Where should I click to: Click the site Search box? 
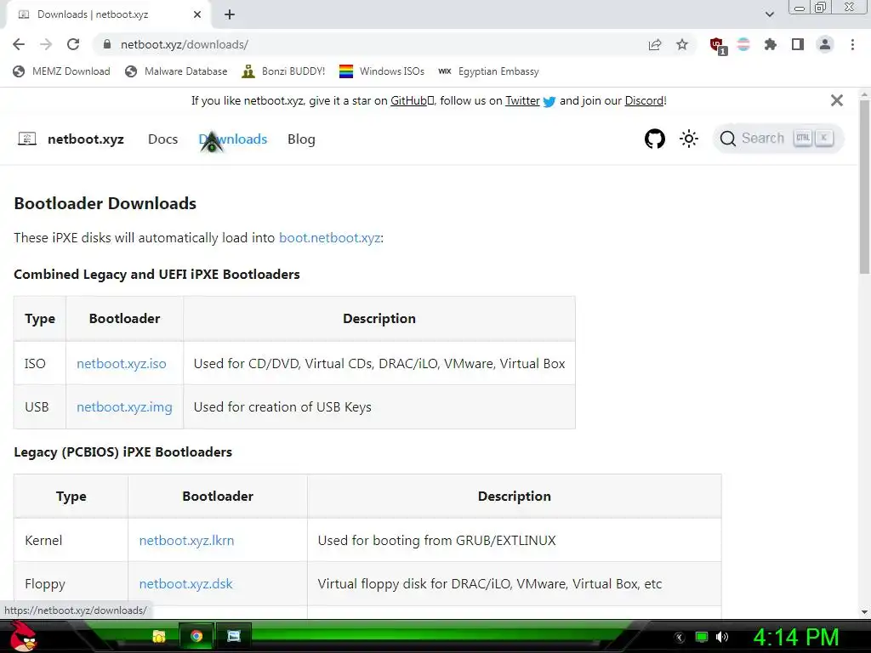pos(778,139)
